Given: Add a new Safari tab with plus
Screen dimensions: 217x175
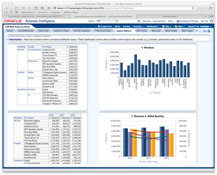Looking at the screenshot, I should click(x=206, y=16).
